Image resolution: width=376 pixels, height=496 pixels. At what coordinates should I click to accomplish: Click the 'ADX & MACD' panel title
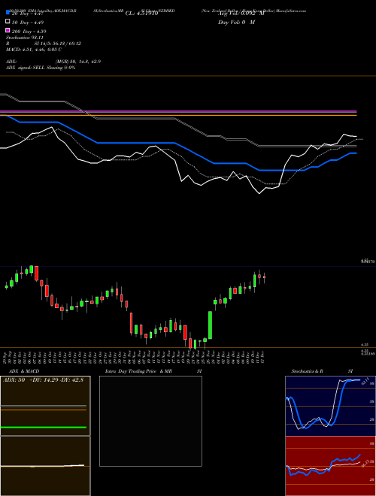(x=24, y=371)
